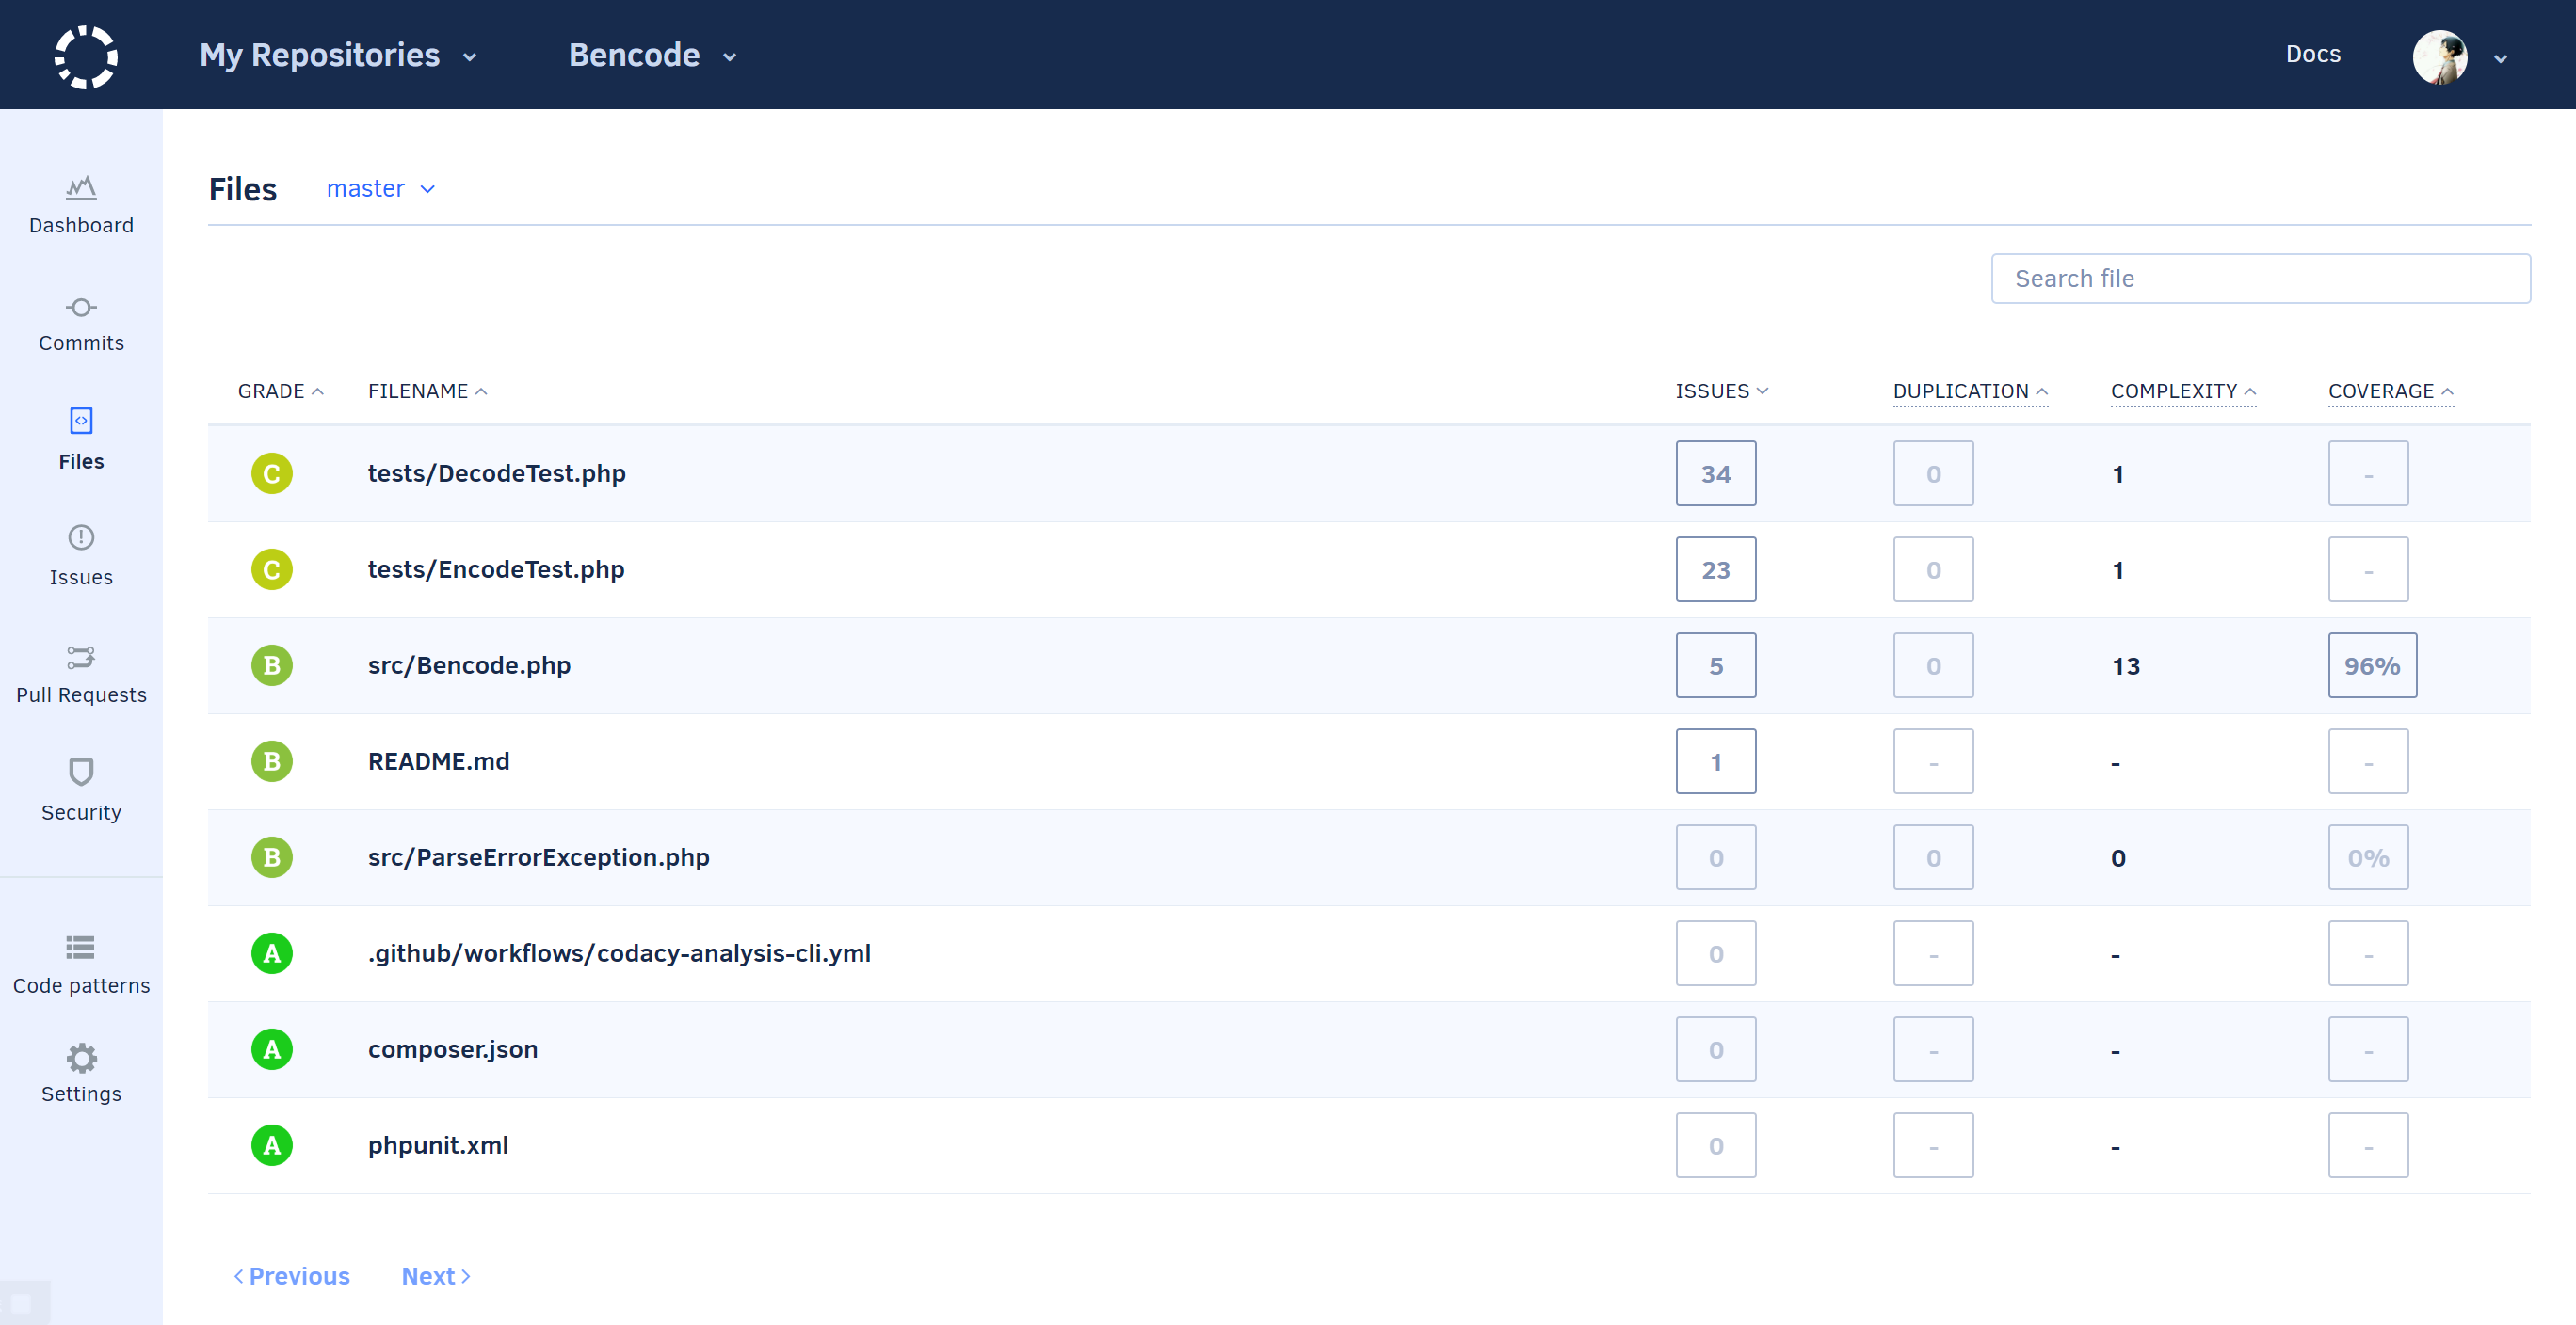Open README.md file
The width and height of the screenshot is (2576, 1325).
pyautogui.click(x=439, y=761)
